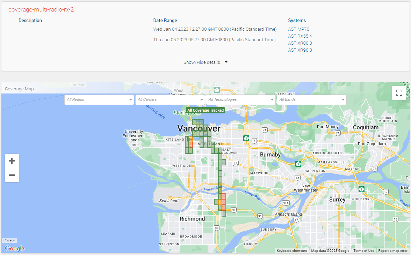Open the Terms of Use link

click(363, 251)
